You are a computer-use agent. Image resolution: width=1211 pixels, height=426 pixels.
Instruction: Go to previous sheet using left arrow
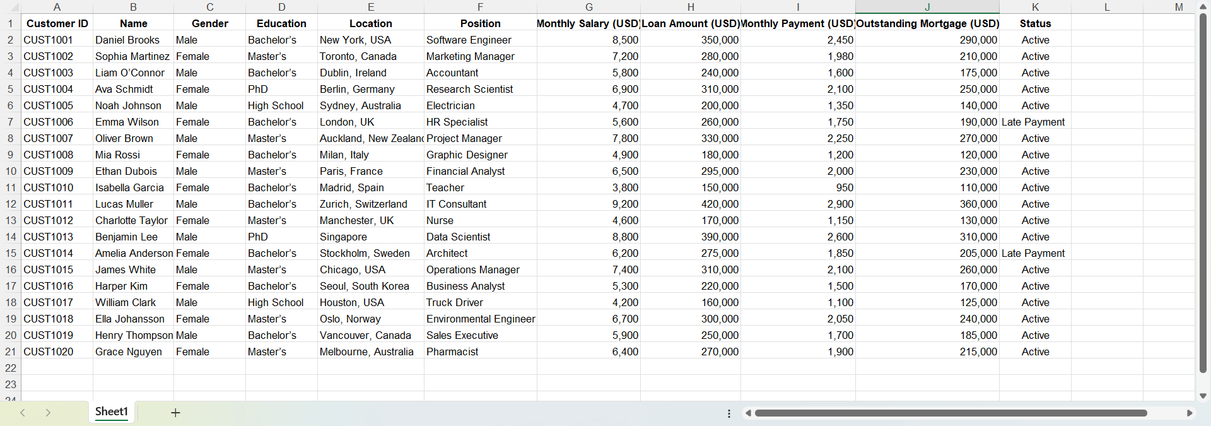[23, 413]
